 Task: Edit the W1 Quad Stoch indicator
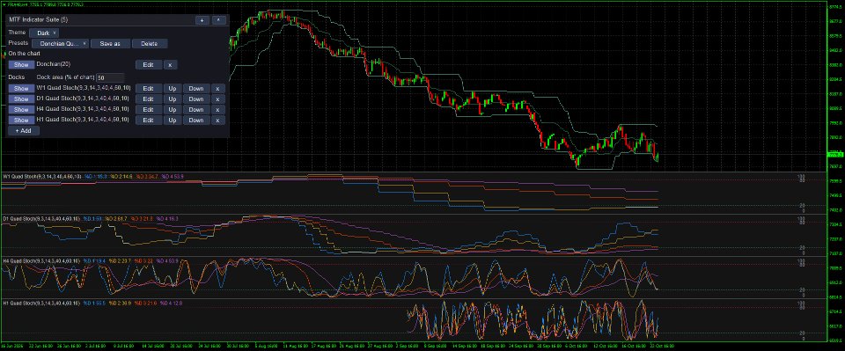tap(148, 88)
